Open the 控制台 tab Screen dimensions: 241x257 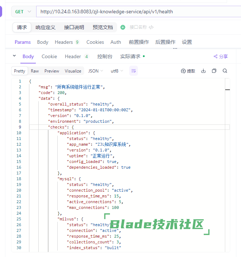coord(105,57)
